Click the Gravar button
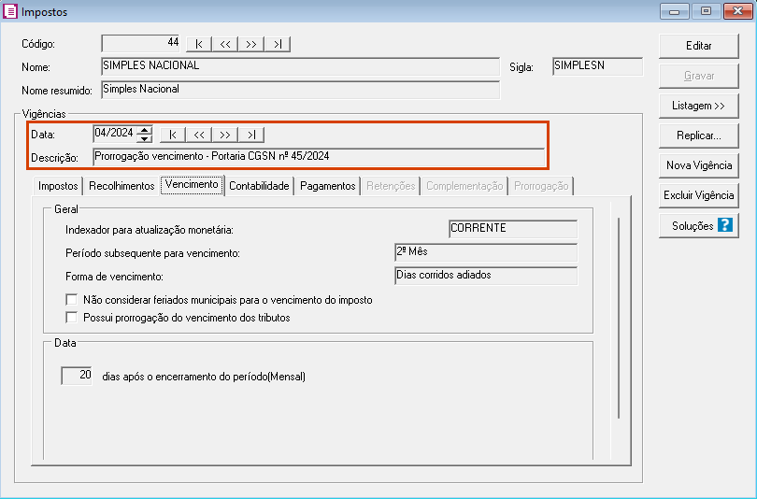757x499 pixels. pos(698,76)
